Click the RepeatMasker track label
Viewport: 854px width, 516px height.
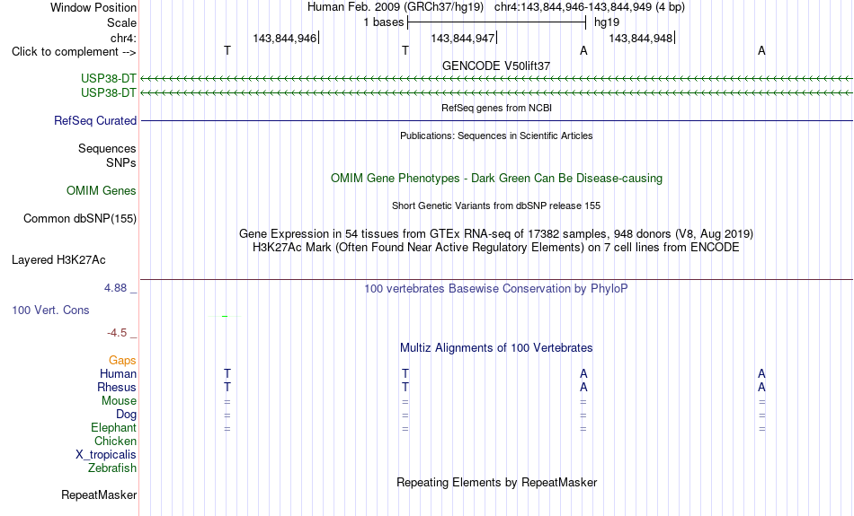tap(99, 494)
